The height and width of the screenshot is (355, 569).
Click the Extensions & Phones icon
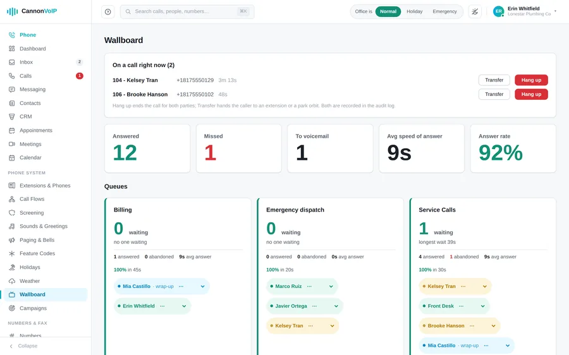[x=12, y=185]
